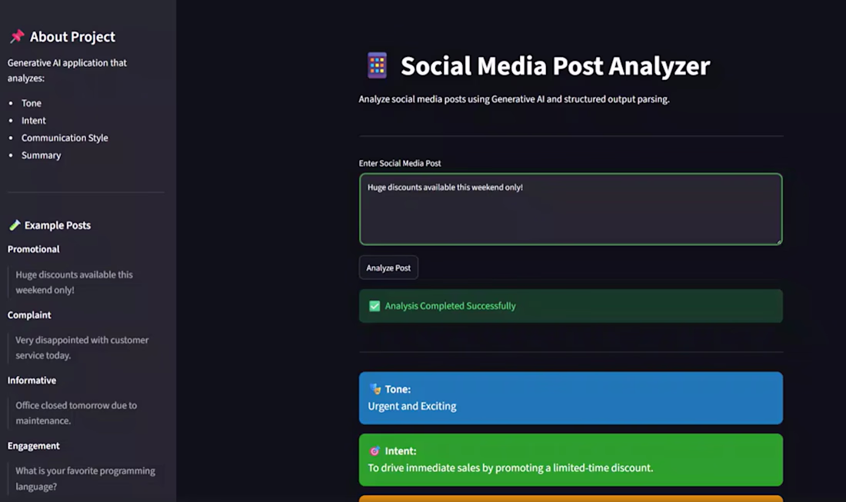The height and width of the screenshot is (502, 846).
Task: Click the Tone bullet in About Project
Action: pyautogui.click(x=32, y=103)
